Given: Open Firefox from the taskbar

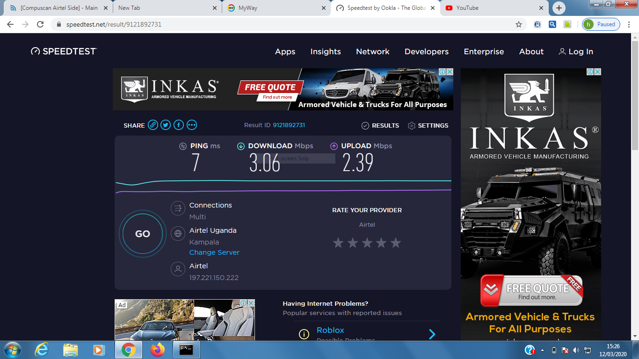Looking at the screenshot, I should tap(158, 350).
